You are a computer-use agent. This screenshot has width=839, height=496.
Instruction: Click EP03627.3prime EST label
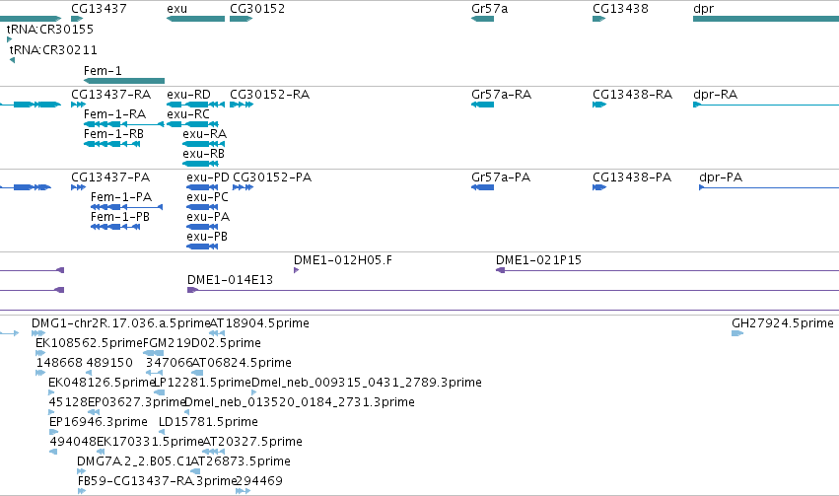pyautogui.click(x=136, y=403)
